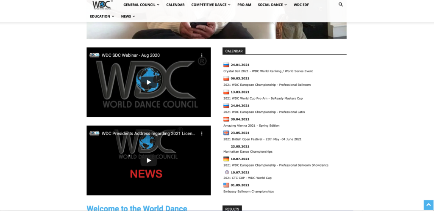Viewport: 434px width, 211px height.
Task: Click the Russian flag beside 24.01.2021
Action: 226,65
